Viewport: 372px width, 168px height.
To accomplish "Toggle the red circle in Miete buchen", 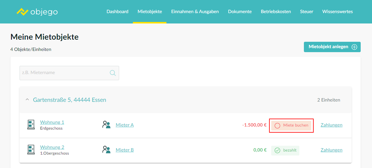I will coord(277,126).
